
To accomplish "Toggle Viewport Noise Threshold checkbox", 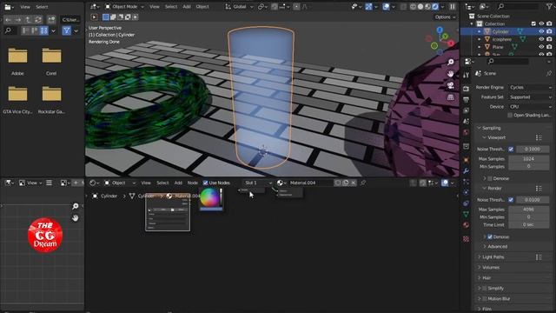I will (511, 149).
